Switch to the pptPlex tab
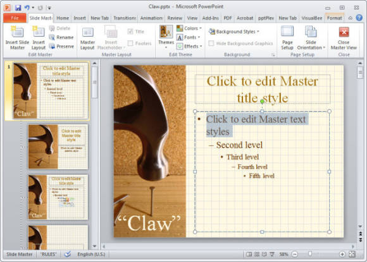Viewport: 367px width, 262px height. click(x=266, y=18)
